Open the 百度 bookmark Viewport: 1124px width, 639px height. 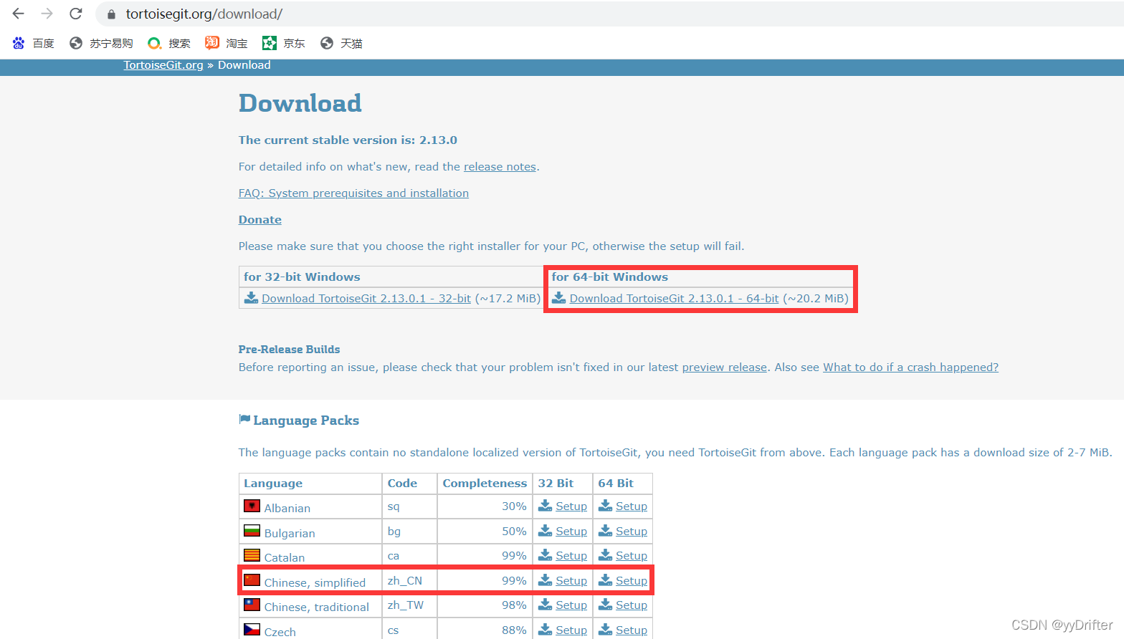click(x=34, y=44)
